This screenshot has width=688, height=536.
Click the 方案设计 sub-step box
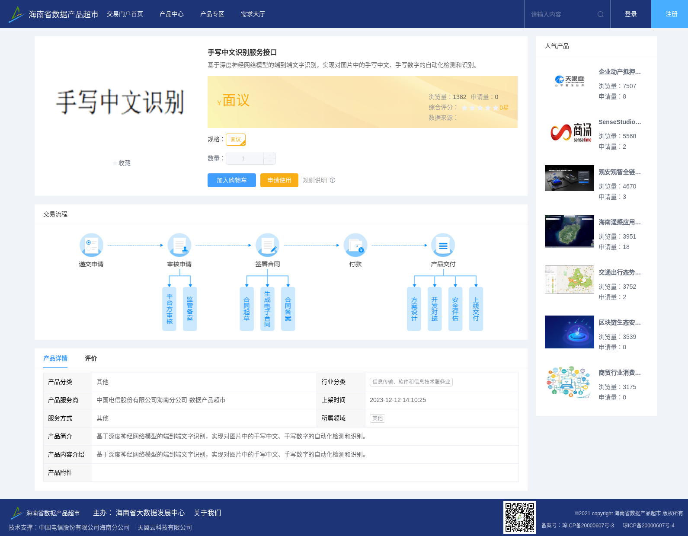[414, 309]
